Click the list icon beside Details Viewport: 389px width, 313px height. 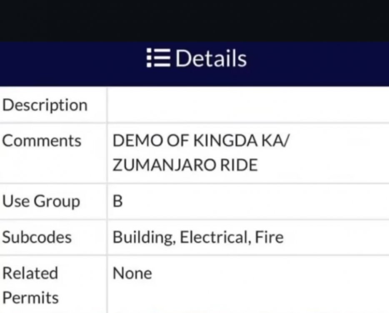(158, 58)
